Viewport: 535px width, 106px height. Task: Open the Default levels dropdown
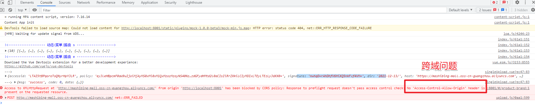[460, 10]
